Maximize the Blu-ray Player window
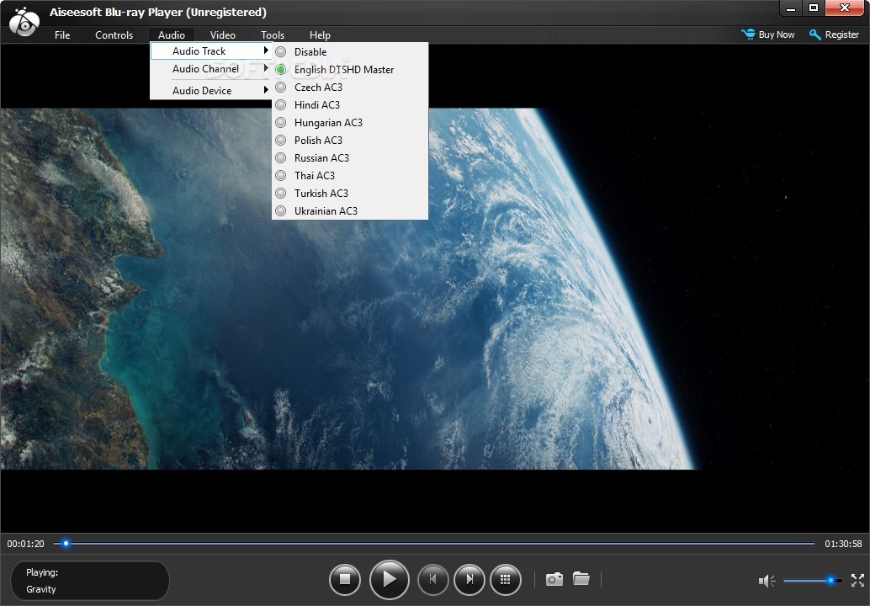Viewport: 870px width, 606px height. click(814, 8)
